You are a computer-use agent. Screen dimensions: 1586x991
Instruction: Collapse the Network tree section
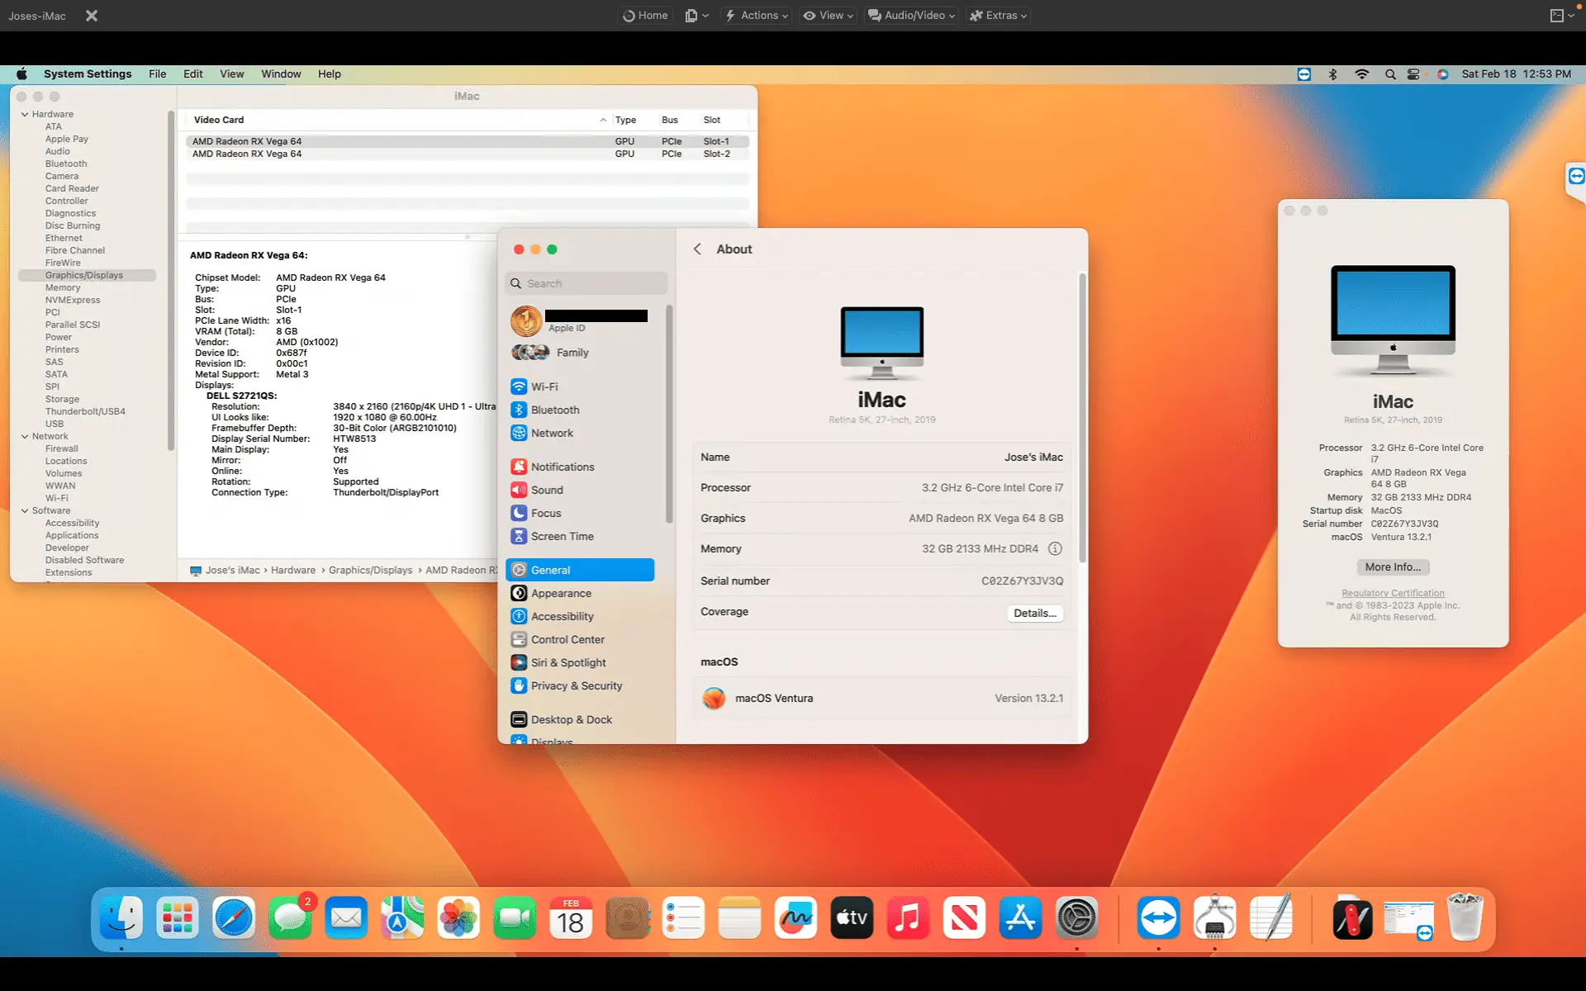coord(25,436)
